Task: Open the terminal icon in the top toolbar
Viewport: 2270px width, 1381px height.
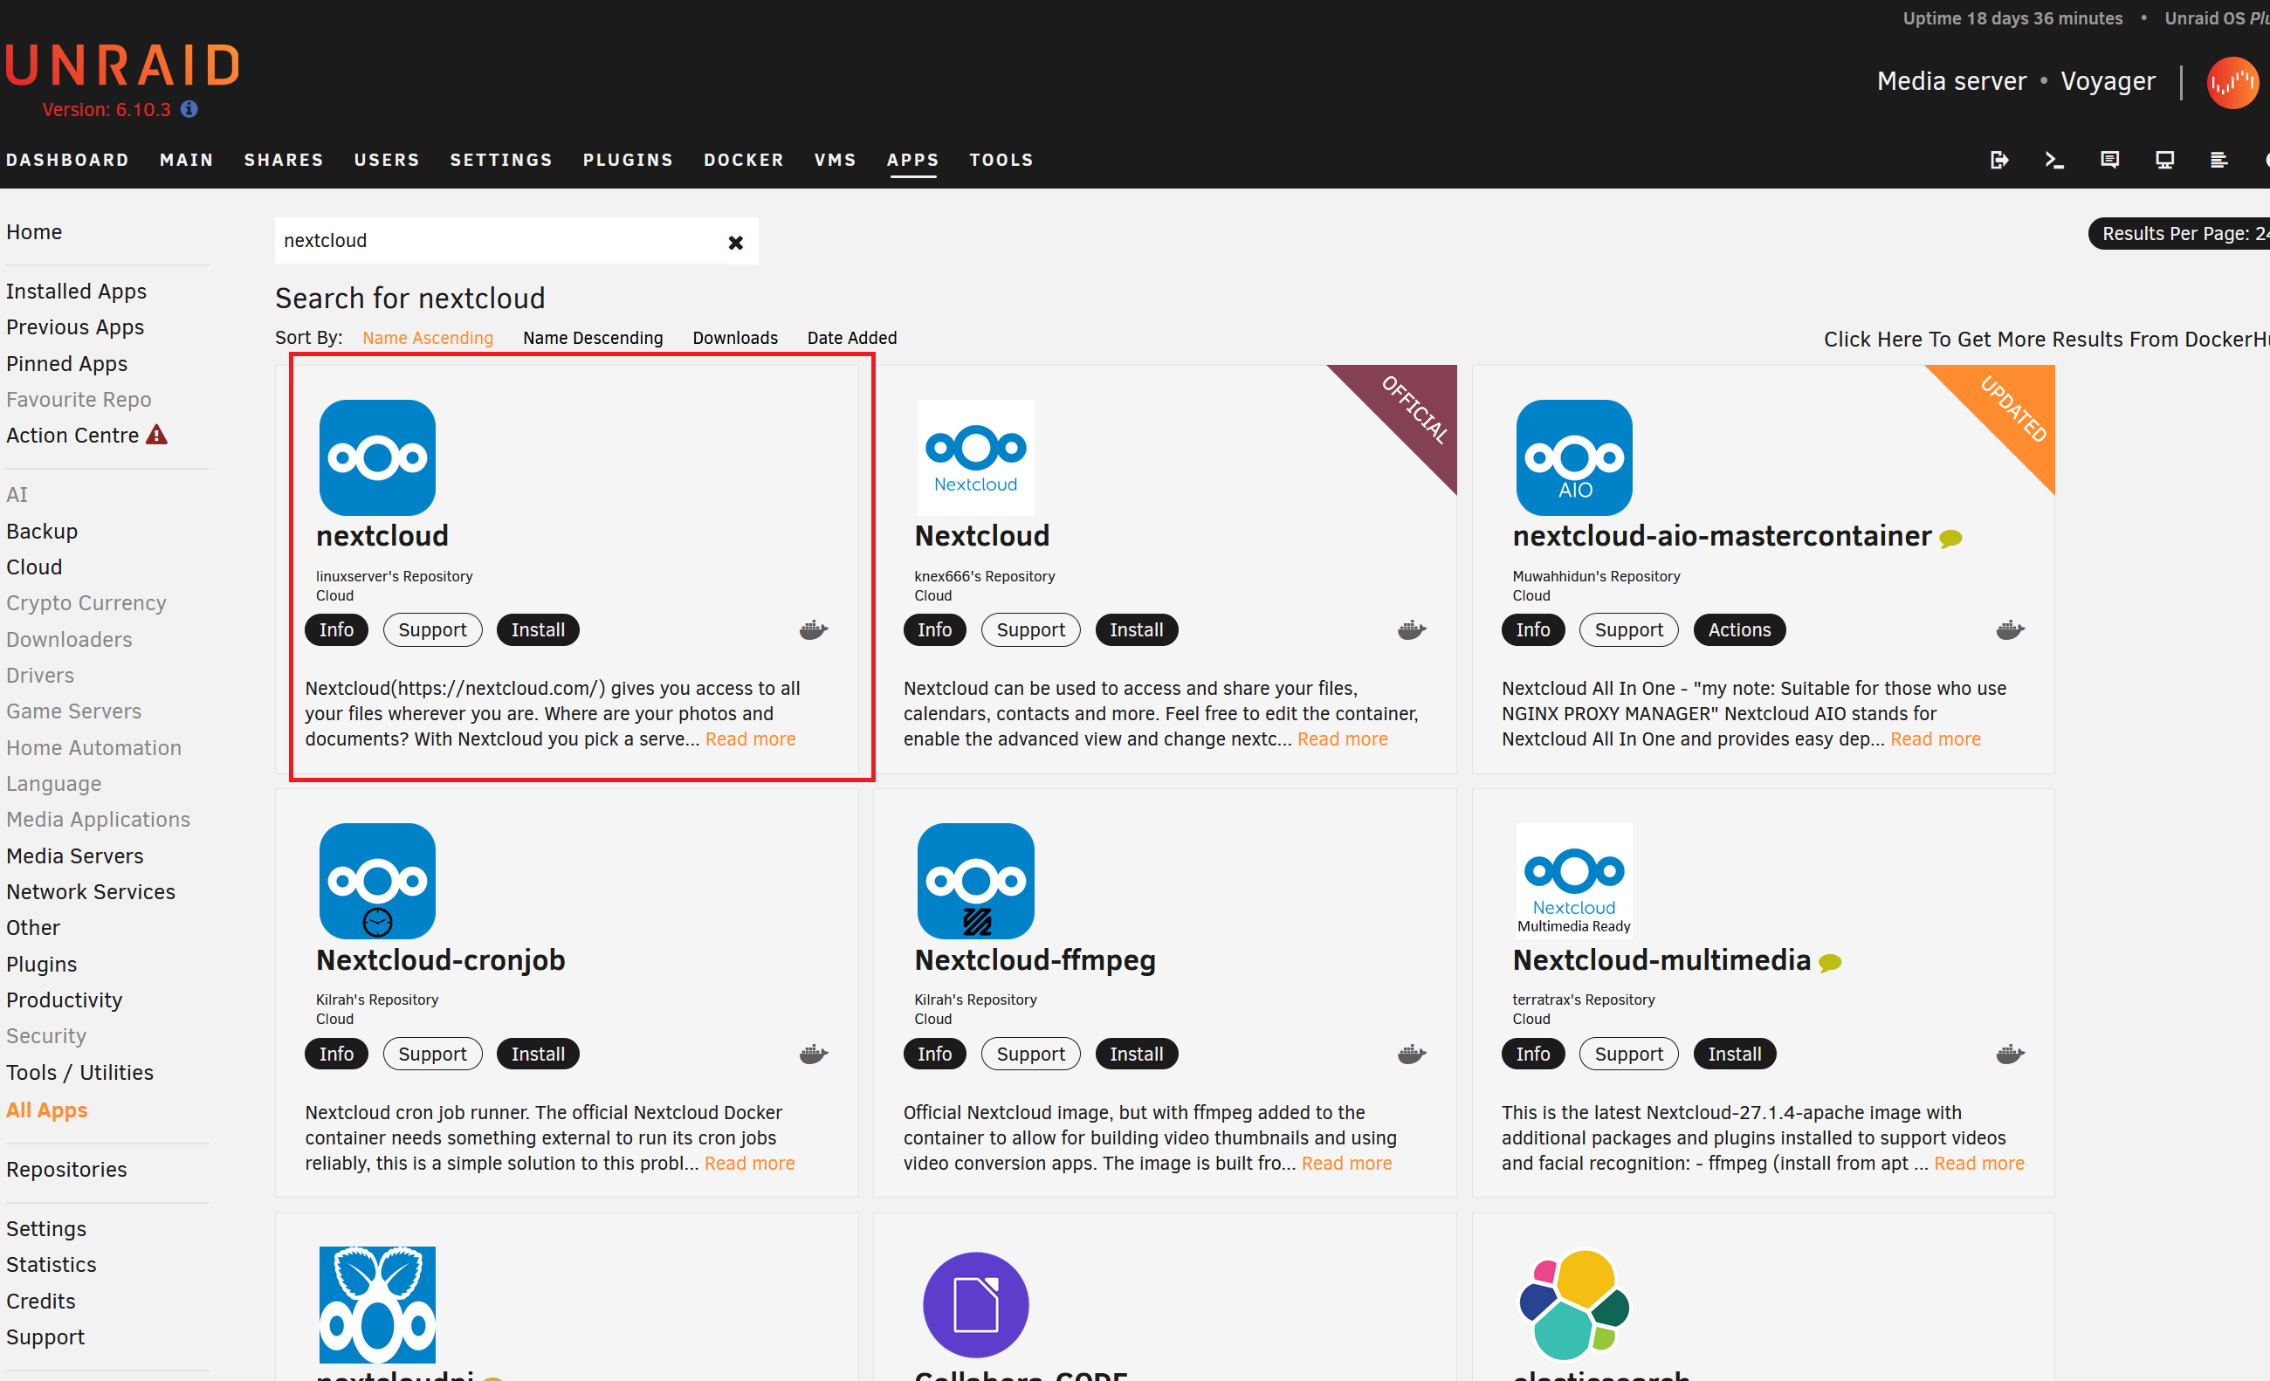Action: (x=2053, y=160)
